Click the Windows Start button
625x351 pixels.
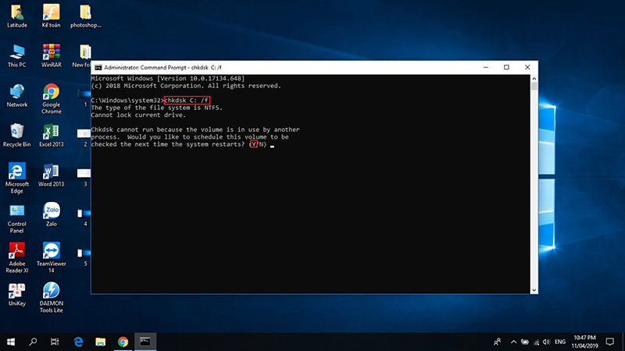(12, 342)
